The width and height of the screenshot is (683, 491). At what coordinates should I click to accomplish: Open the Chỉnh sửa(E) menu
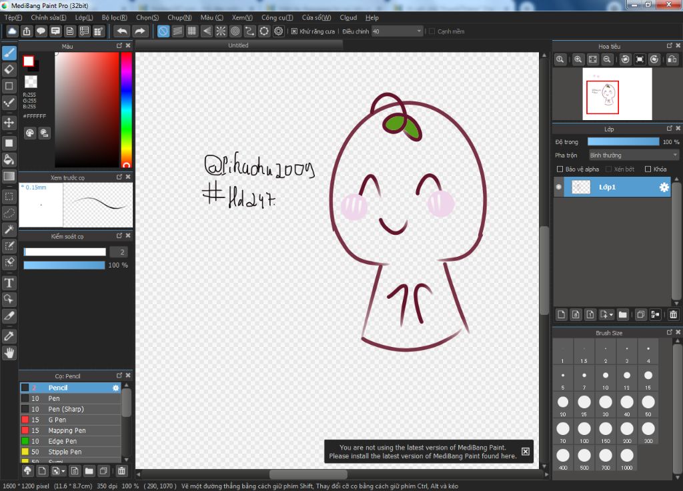(48, 17)
